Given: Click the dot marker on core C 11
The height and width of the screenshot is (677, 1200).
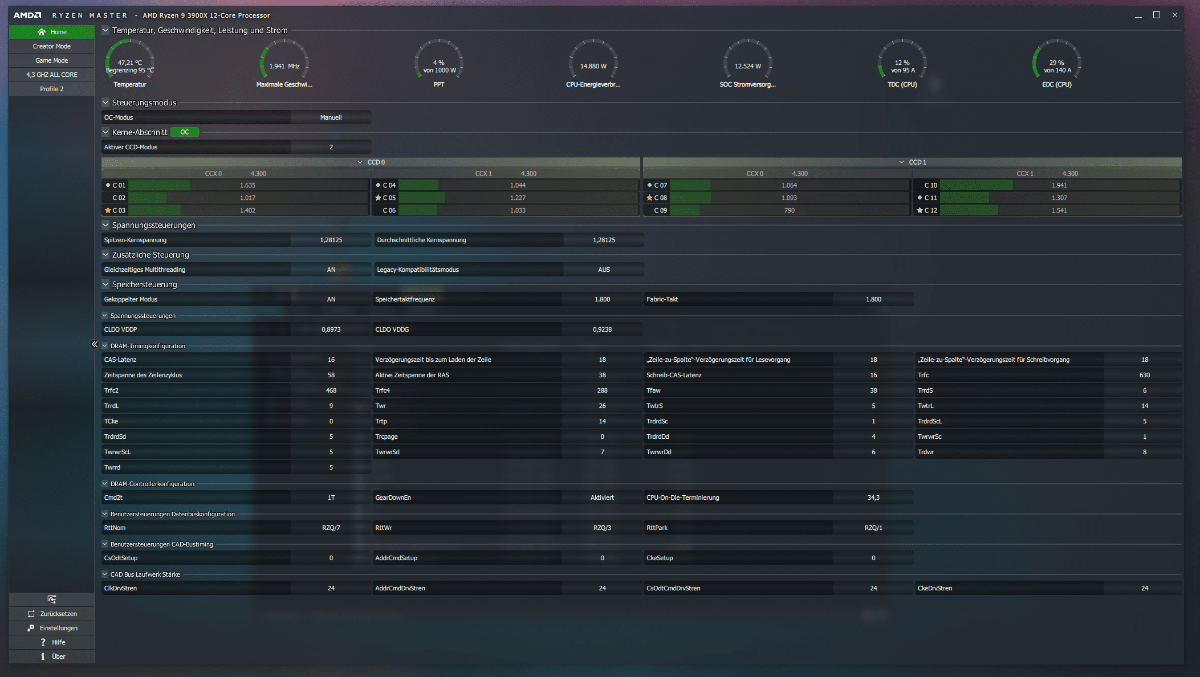Looking at the screenshot, I should click(920, 198).
